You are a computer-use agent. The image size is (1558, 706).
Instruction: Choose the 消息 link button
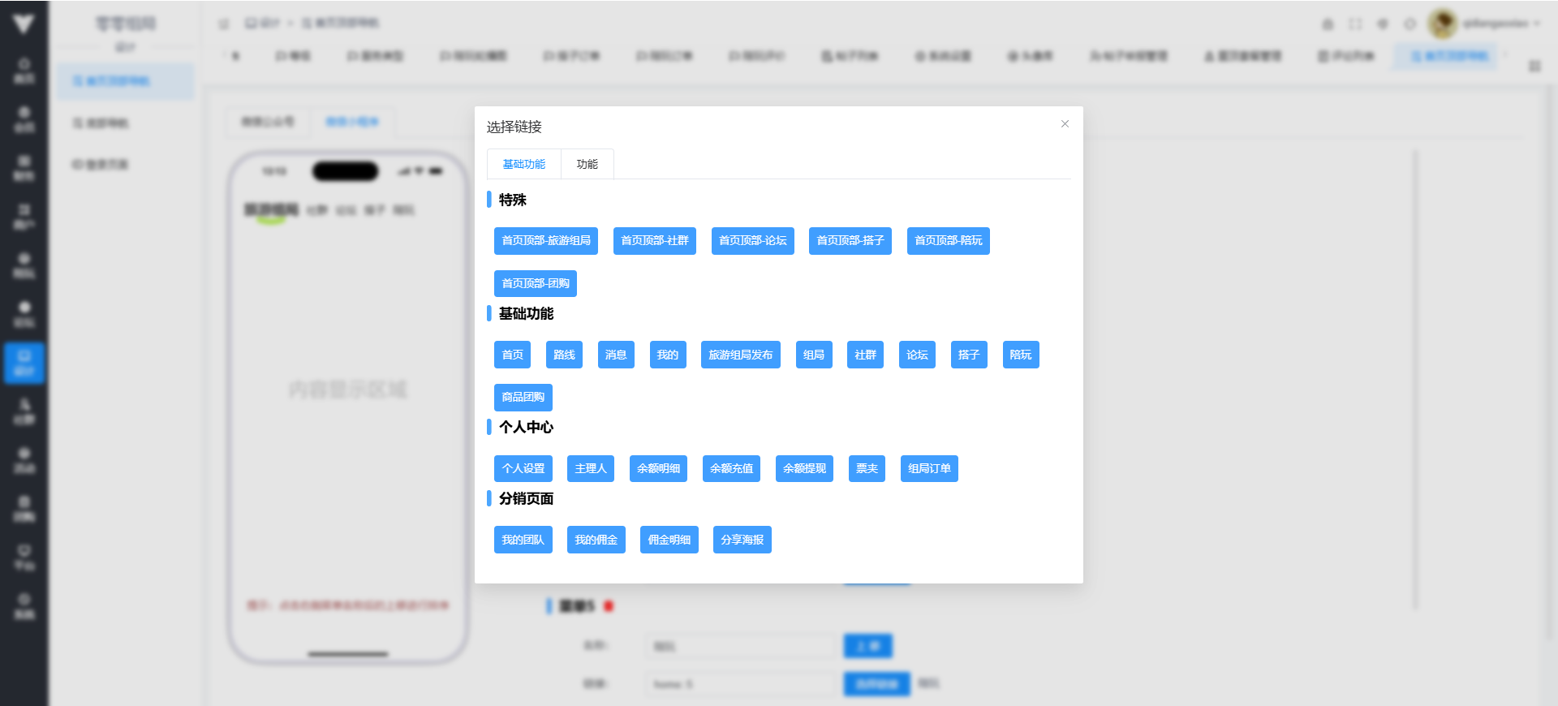click(x=616, y=355)
